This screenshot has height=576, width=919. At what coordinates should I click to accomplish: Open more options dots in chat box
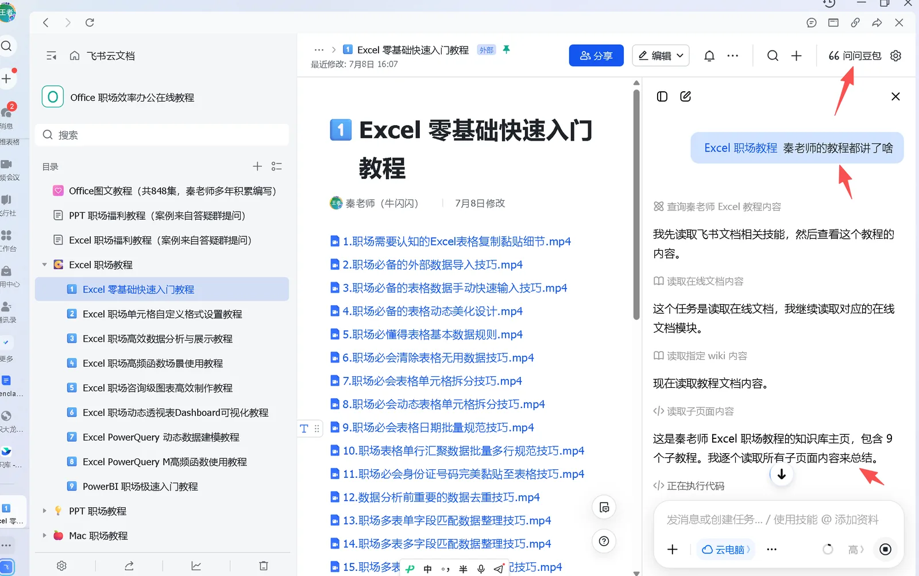coord(771,550)
